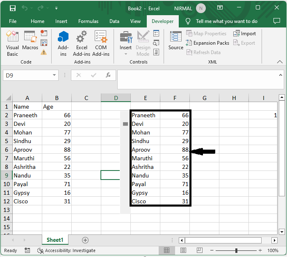
Task: Open Macro Security warning icon
Action: [44, 52]
